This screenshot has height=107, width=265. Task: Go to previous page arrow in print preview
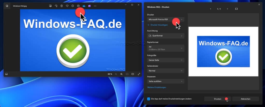click(210, 9)
